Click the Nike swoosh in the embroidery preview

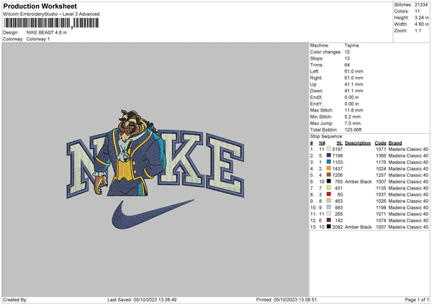153,214
